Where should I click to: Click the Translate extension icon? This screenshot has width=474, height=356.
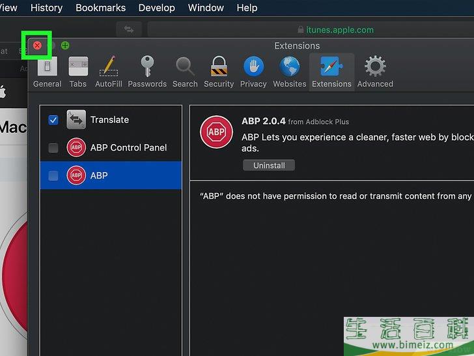click(x=76, y=119)
